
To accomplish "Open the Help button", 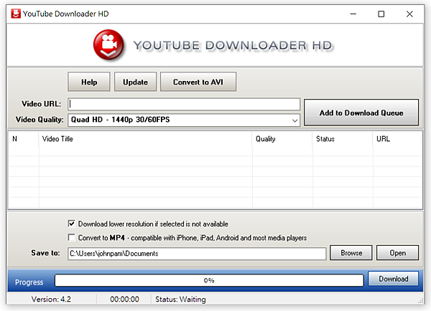I will (89, 82).
